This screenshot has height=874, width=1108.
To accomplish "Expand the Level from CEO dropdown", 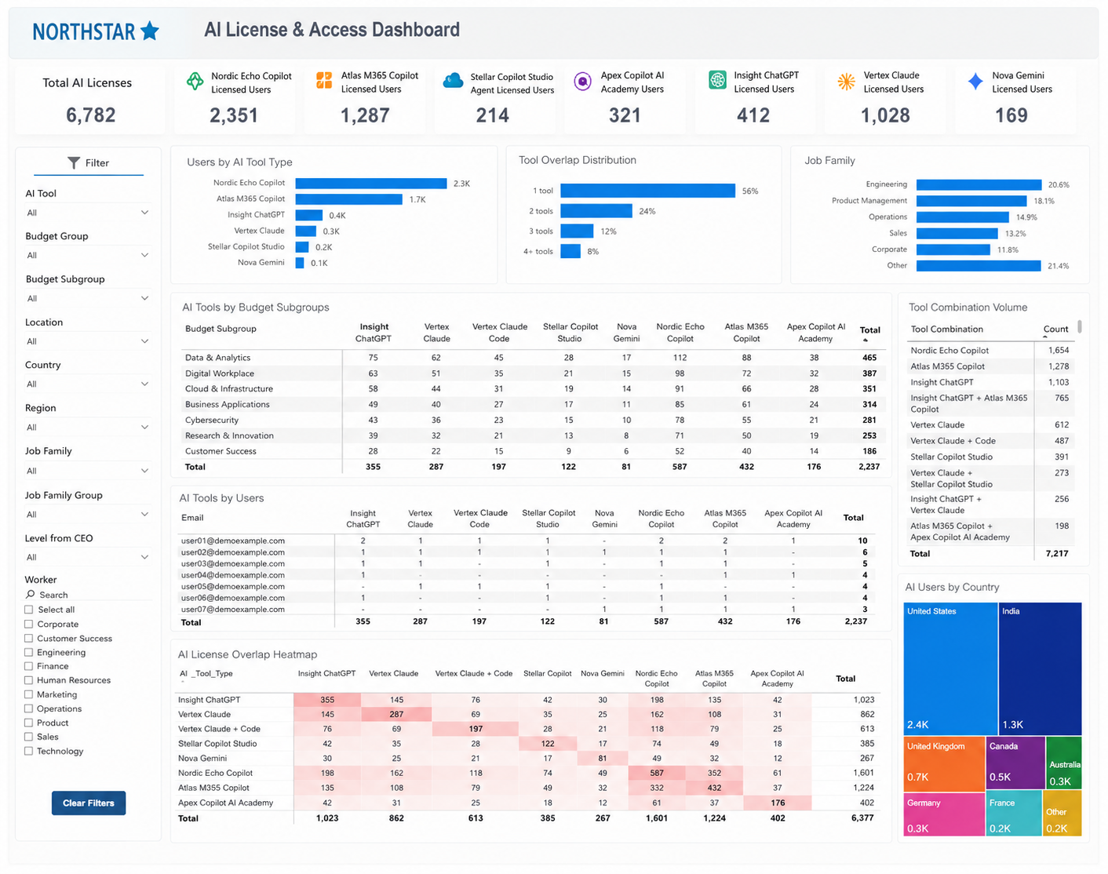I will click(87, 557).
